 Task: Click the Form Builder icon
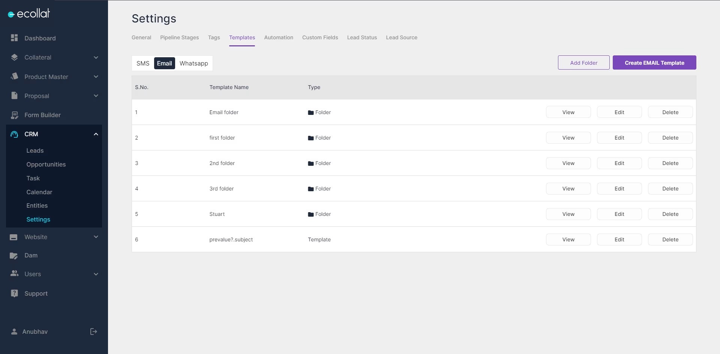[14, 115]
